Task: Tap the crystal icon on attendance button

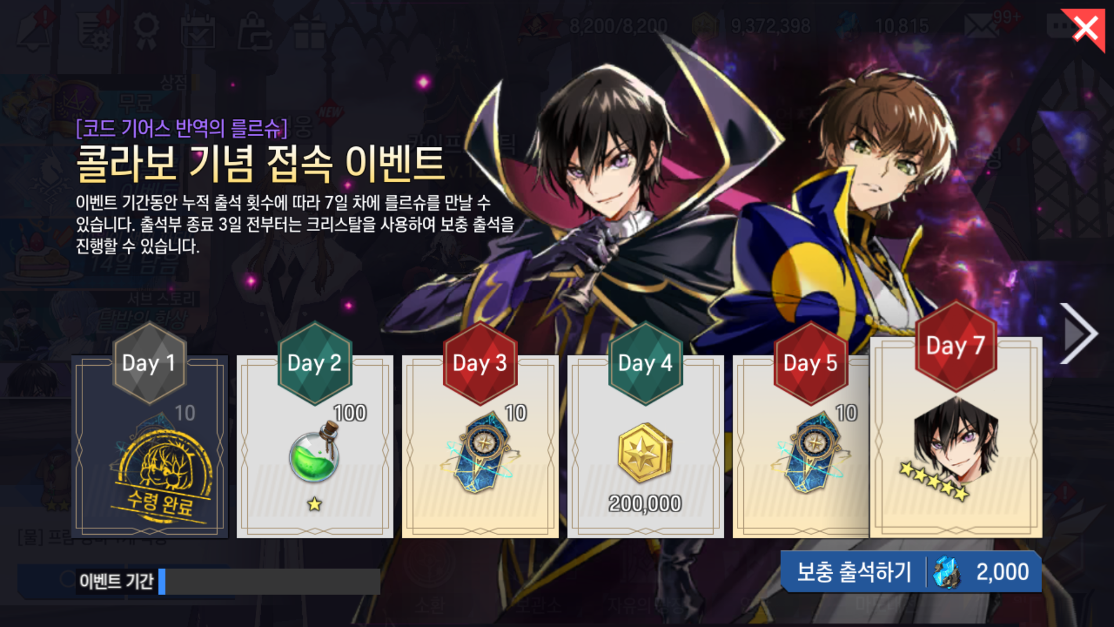Action: click(x=947, y=572)
